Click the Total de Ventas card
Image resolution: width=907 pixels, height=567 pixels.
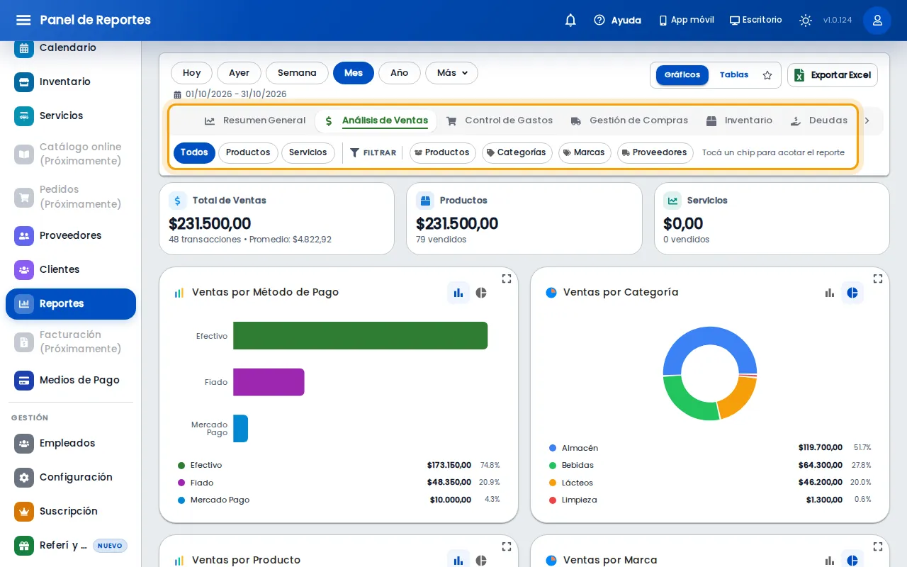tap(276, 219)
